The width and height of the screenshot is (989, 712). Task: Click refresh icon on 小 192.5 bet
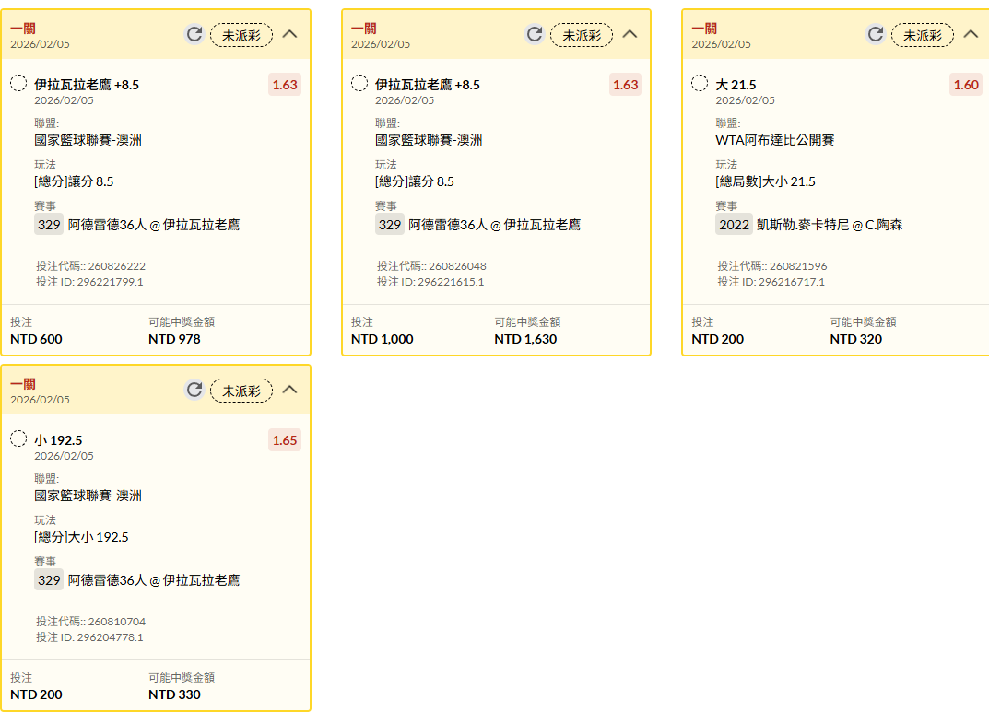click(x=194, y=391)
